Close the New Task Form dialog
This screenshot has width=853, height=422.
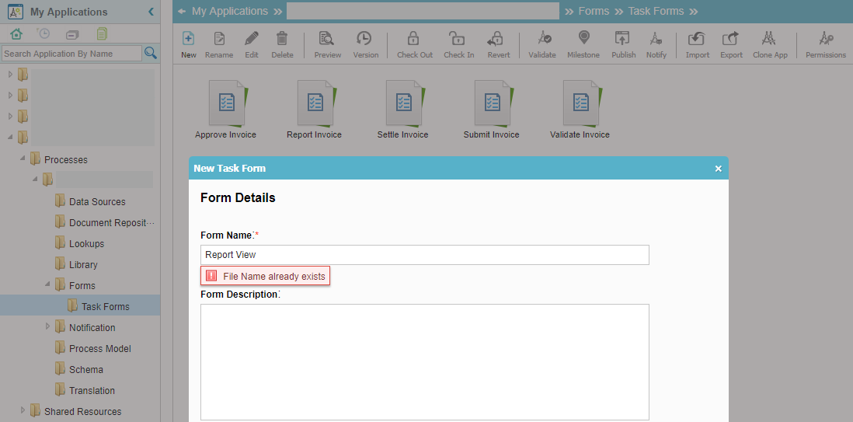tap(718, 168)
